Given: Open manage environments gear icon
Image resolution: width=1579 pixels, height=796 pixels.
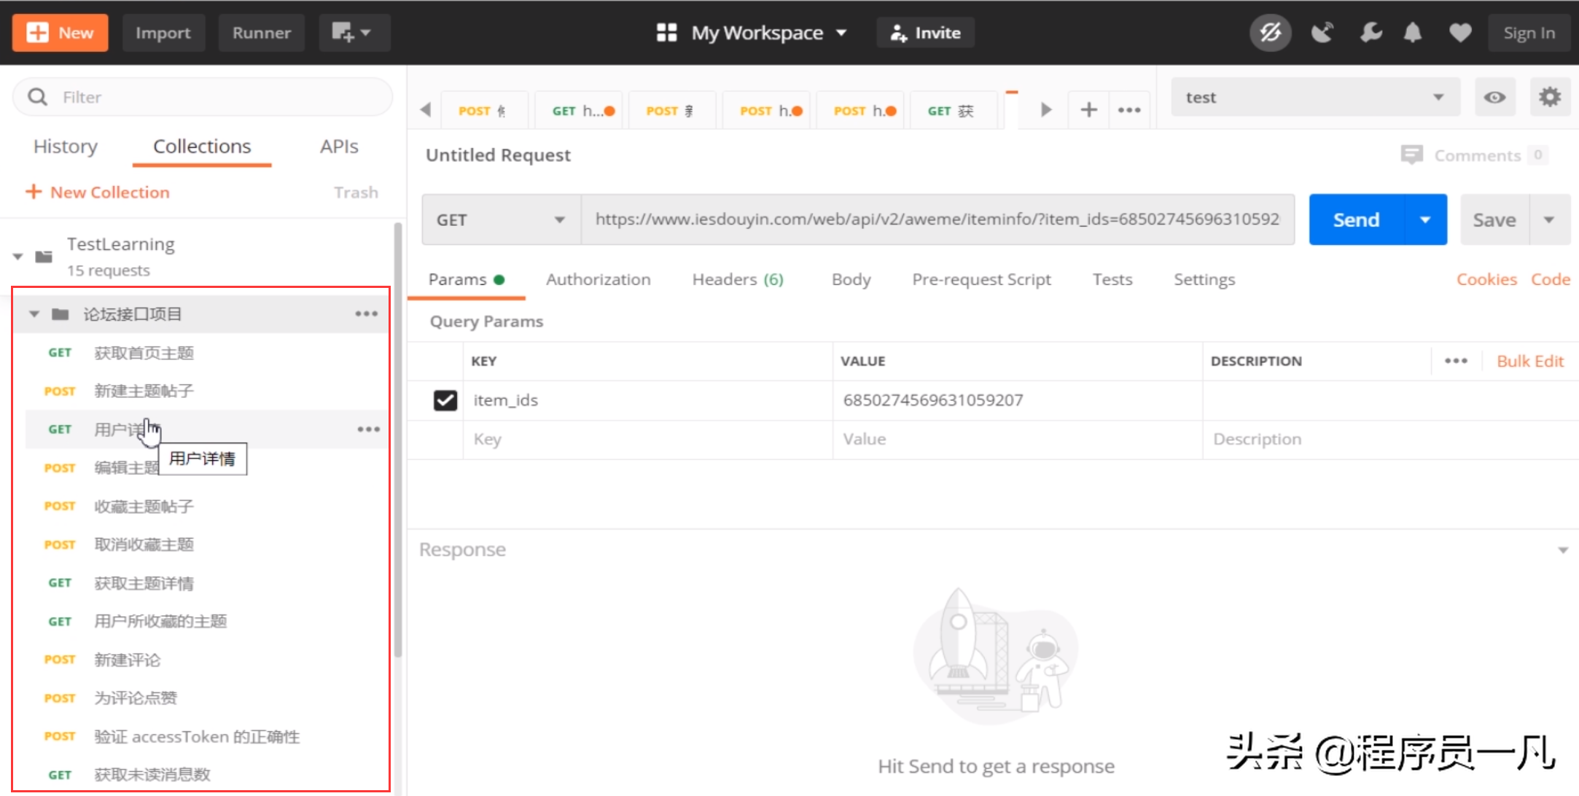Looking at the screenshot, I should tap(1549, 97).
